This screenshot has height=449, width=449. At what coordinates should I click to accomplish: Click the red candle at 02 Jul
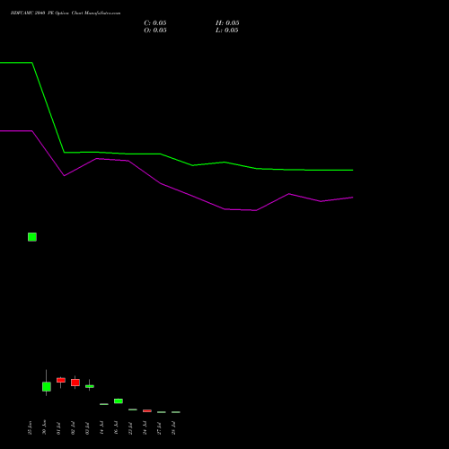click(x=75, y=383)
